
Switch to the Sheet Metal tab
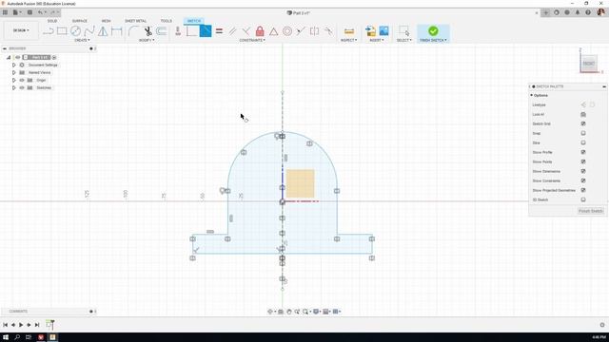pos(135,21)
